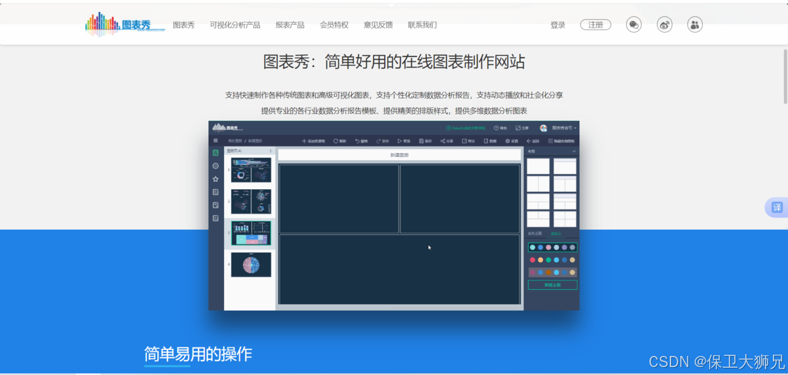
Task: Click the circular target sidebar icon in editor
Action: 215,165
